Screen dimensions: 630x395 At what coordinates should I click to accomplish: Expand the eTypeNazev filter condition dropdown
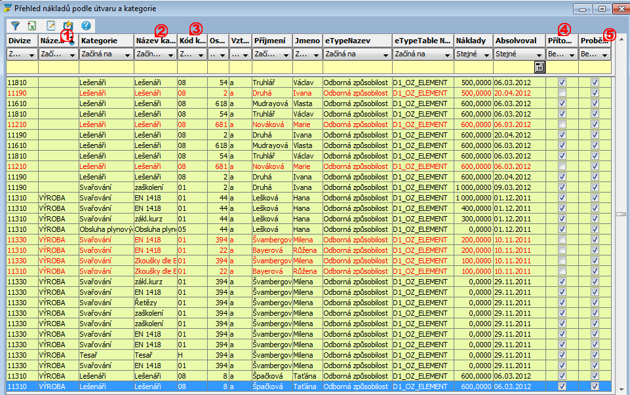[x=385, y=55]
